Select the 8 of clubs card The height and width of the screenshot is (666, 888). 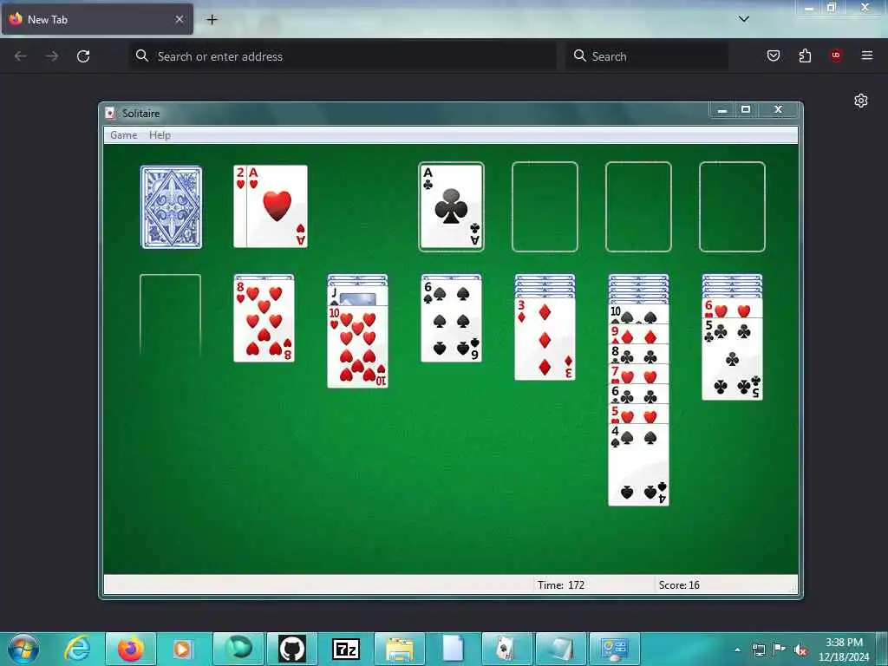coord(638,354)
